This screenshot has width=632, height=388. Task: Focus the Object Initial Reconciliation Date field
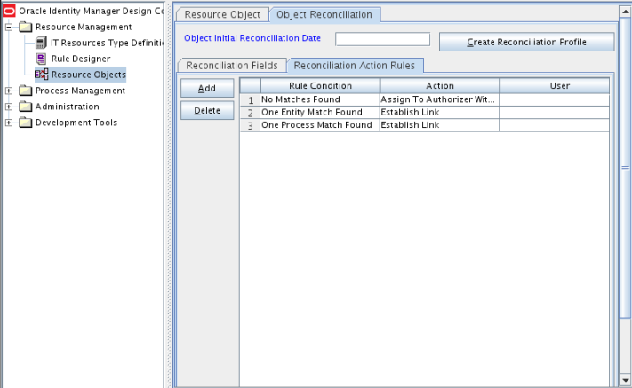click(x=382, y=39)
